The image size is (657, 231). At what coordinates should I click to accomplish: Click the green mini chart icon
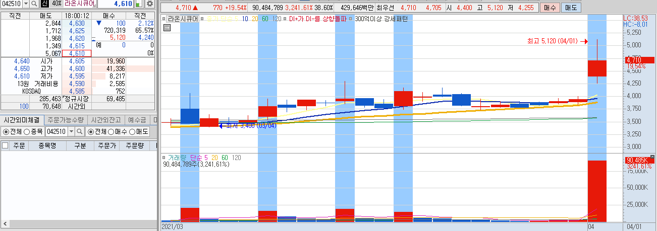click(x=138, y=4)
